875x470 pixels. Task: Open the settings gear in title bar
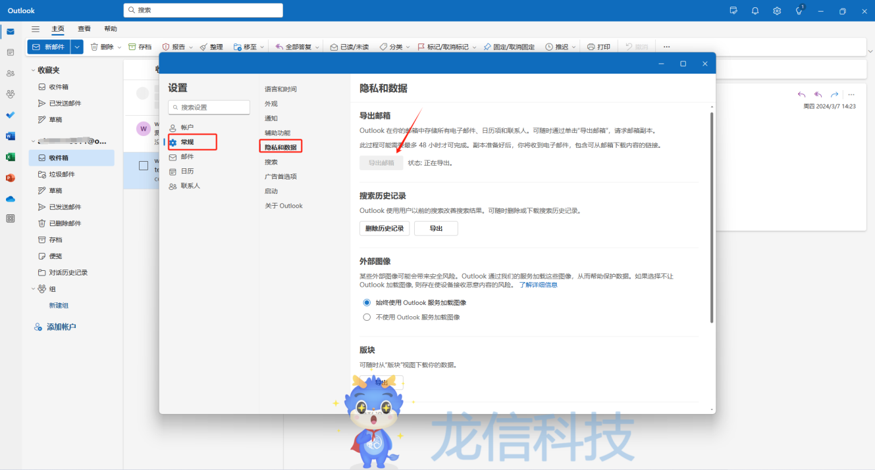click(777, 11)
